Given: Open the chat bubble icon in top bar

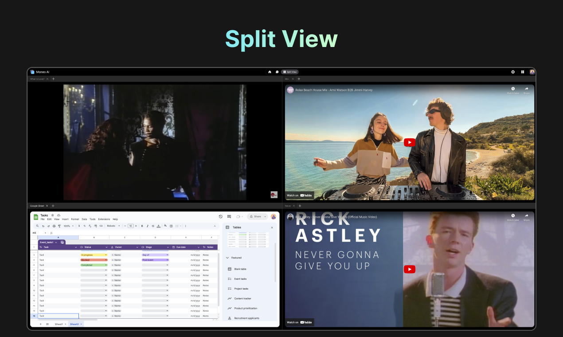Looking at the screenshot, I should click(x=277, y=72).
